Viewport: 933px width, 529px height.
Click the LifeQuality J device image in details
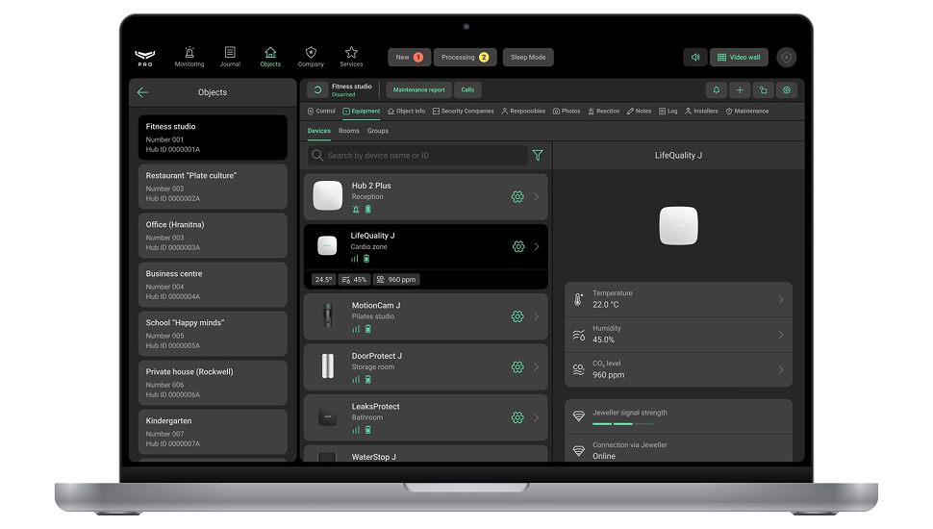[x=678, y=225]
